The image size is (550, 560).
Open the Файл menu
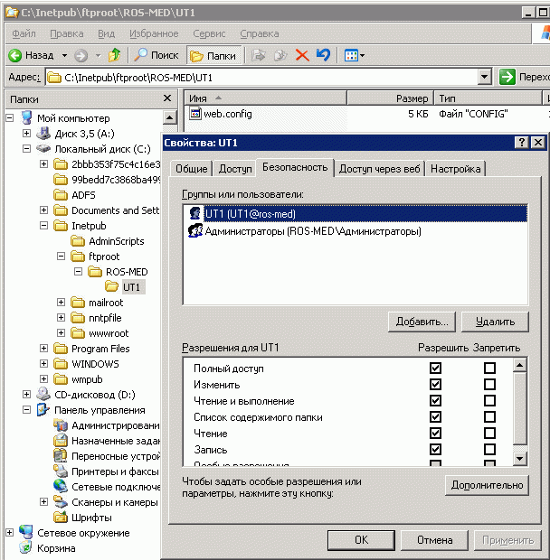24,33
